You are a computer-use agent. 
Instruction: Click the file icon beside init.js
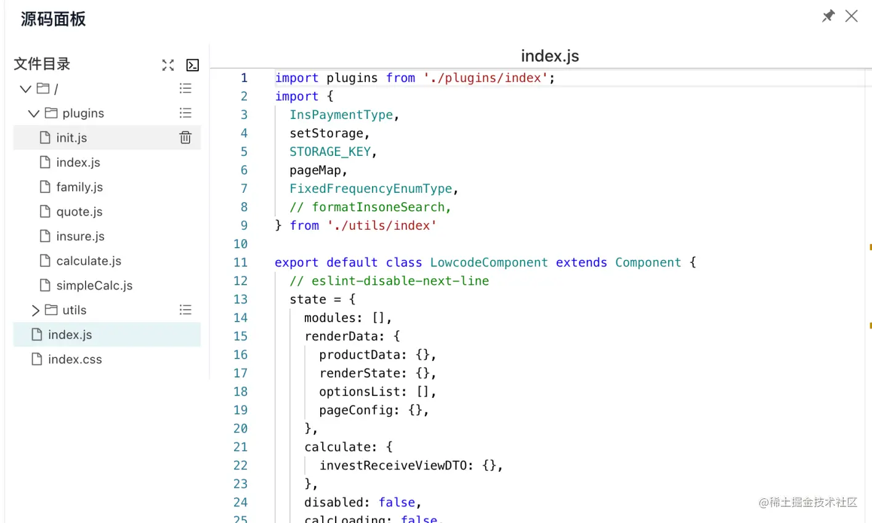[45, 137]
